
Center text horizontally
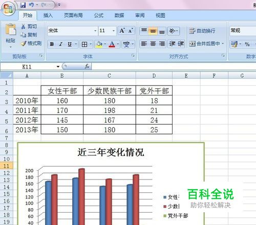click(x=153, y=44)
